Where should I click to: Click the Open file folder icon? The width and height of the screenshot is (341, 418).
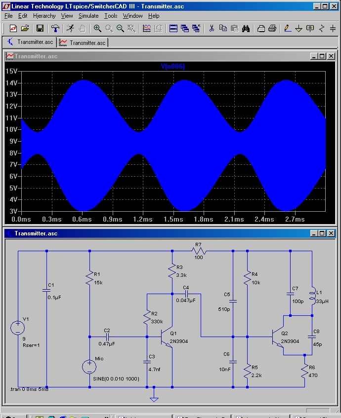click(x=25, y=28)
